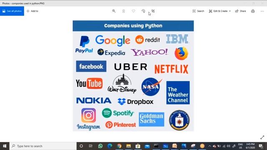
Task: Enter fullscreen with the diagonal arrows icon
Action: click(x=262, y=137)
